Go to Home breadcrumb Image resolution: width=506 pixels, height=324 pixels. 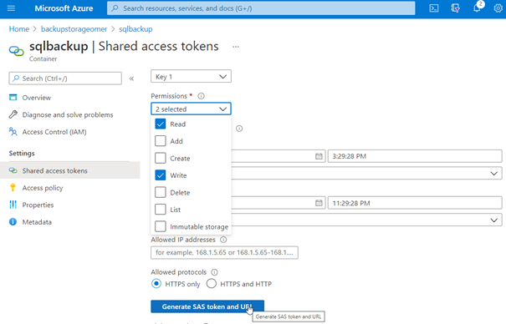[x=19, y=29]
